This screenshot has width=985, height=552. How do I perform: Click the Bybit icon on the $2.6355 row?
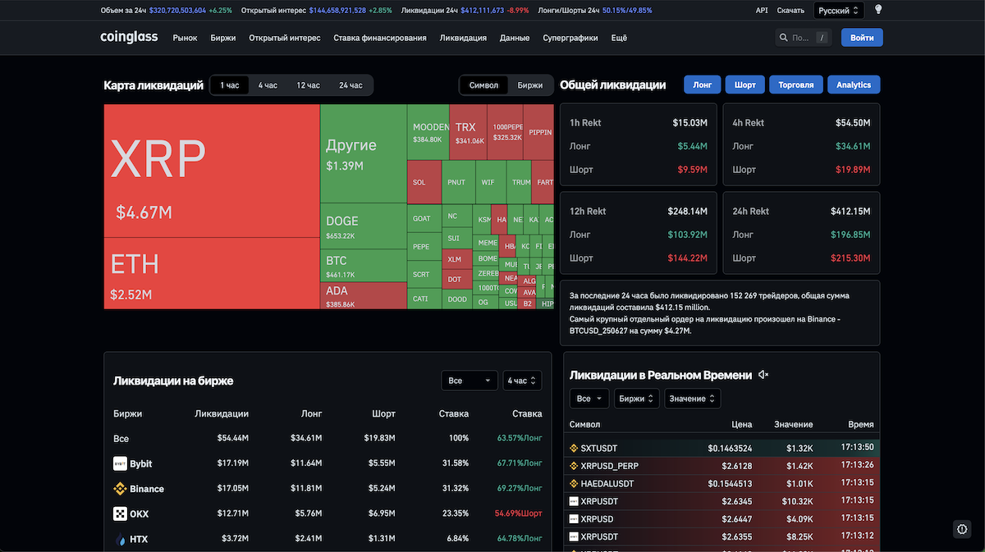point(574,536)
